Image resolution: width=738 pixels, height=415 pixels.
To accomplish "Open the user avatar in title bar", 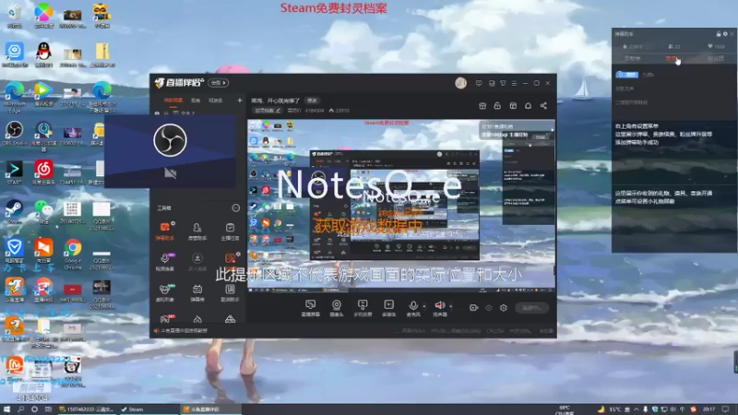I will pyautogui.click(x=460, y=83).
